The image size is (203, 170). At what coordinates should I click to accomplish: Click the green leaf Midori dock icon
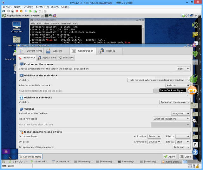pos(194,79)
